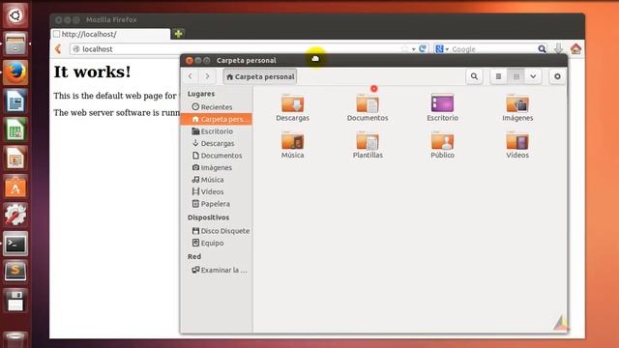The image size is (619, 348).
Task: Open Ubuntu Software Center from the launcher
Action: click(x=15, y=187)
